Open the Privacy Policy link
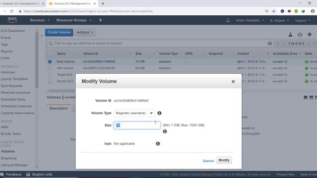Image resolution: width=317 pixels, height=178 pixels. [x=285, y=175]
